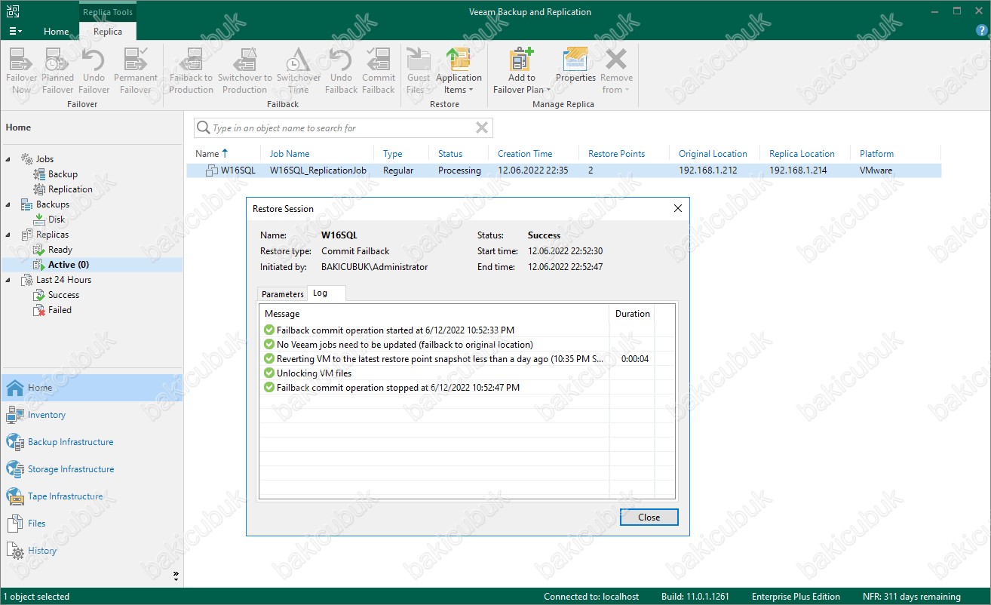Screen dimensions: 991x605
Task: Select Failed under Last 24 Hours
Action: pyautogui.click(x=60, y=310)
